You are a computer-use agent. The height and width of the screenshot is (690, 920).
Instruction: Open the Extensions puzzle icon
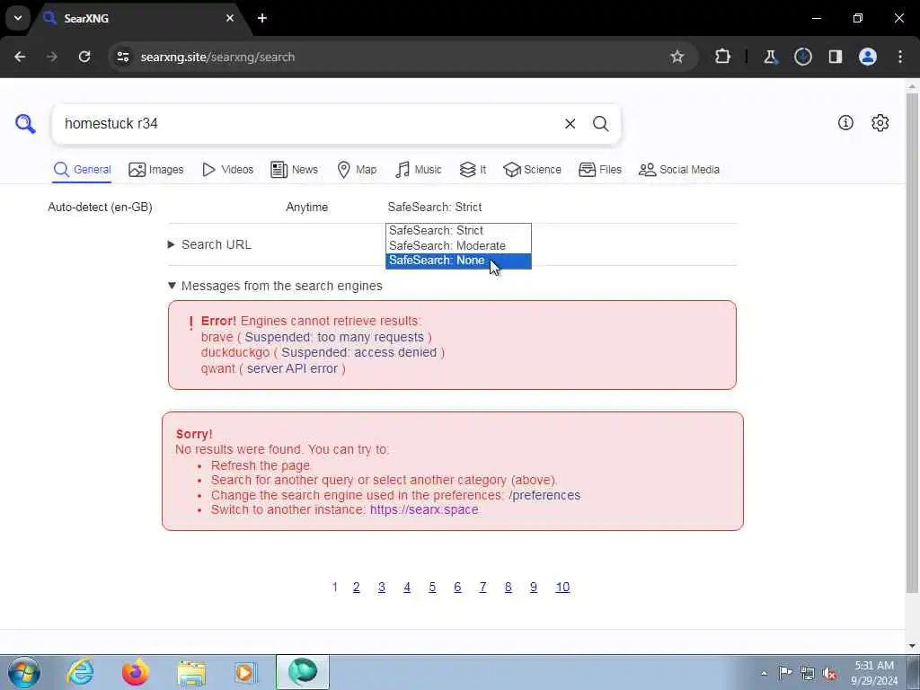point(723,57)
